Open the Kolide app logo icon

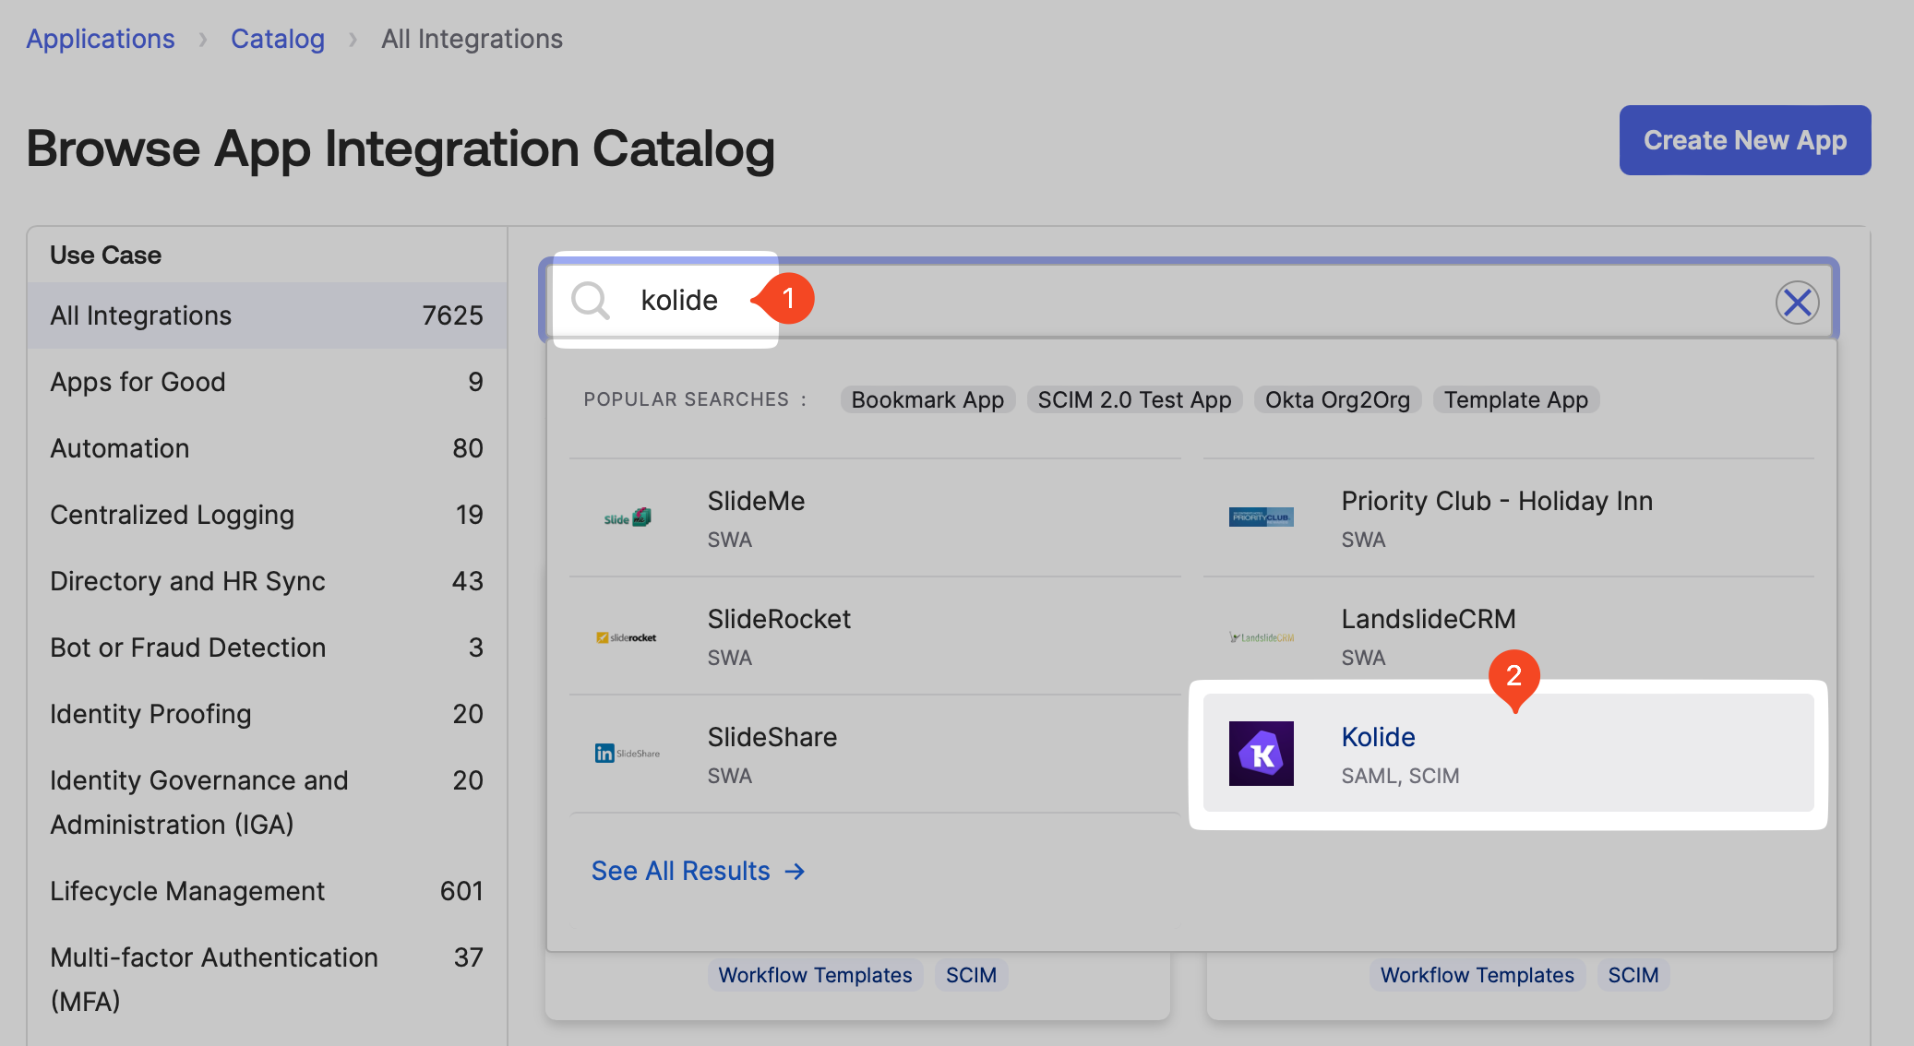(x=1261, y=753)
